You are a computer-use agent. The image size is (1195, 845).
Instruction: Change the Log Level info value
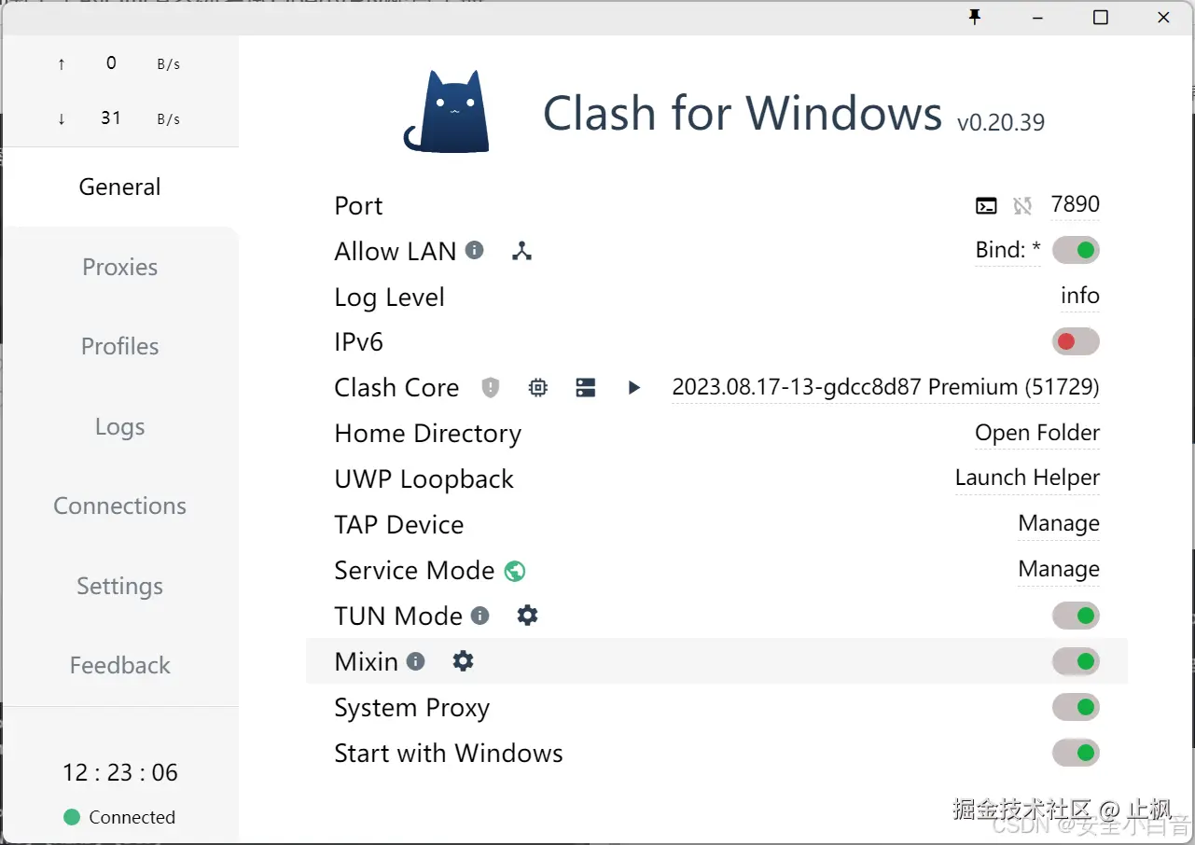(x=1079, y=296)
